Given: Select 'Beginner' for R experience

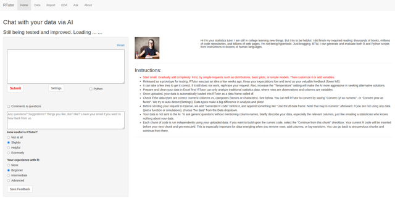Looking at the screenshot, I should click(9, 170).
